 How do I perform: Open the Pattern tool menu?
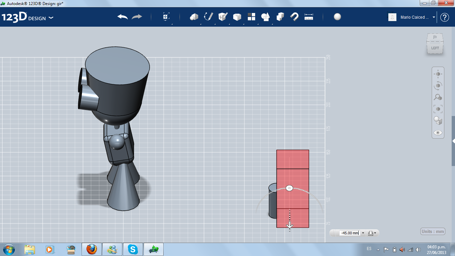251,17
